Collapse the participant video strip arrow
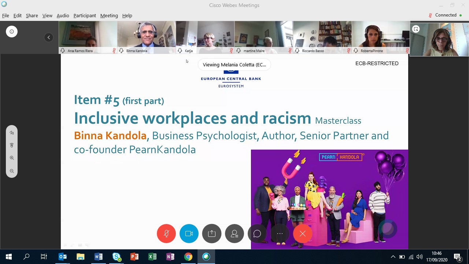469x264 pixels. [x=49, y=37]
